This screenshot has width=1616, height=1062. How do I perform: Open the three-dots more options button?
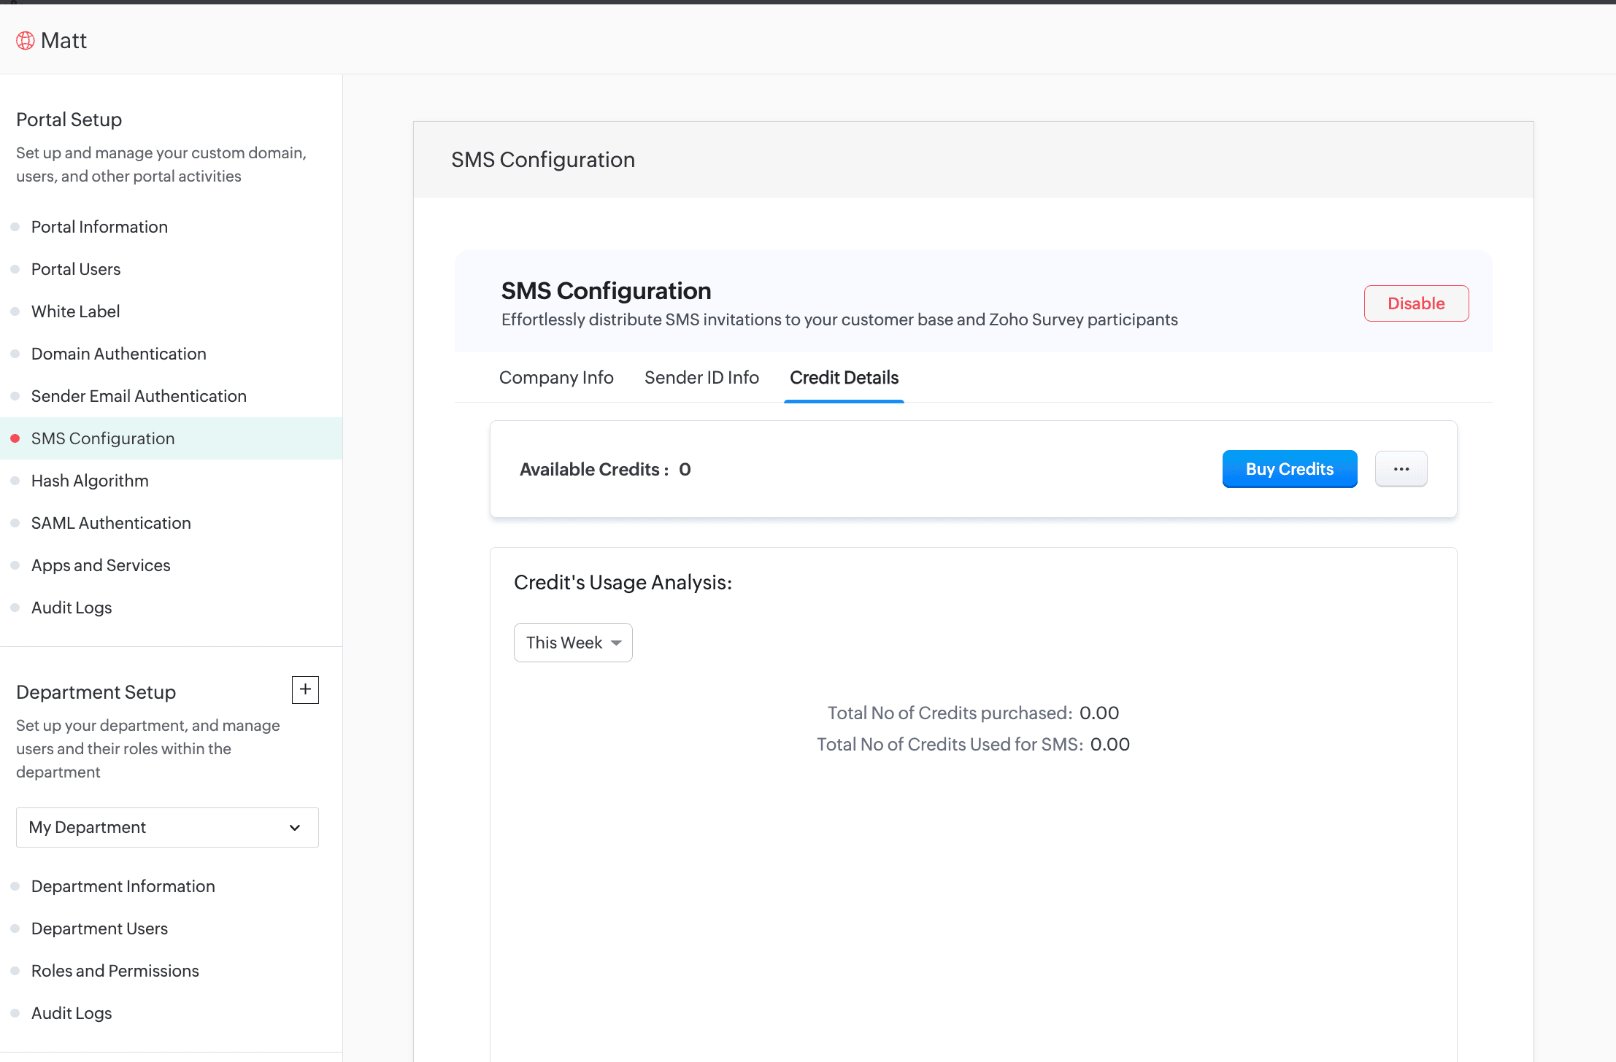pos(1401,469)
